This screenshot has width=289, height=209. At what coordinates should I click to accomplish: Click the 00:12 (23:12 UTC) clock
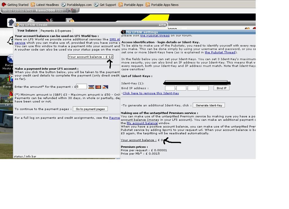click(18, 11)
